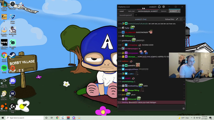
Task: Launch the BeamNG.drive desktop shortcut
Action: (x=4, y=107)
